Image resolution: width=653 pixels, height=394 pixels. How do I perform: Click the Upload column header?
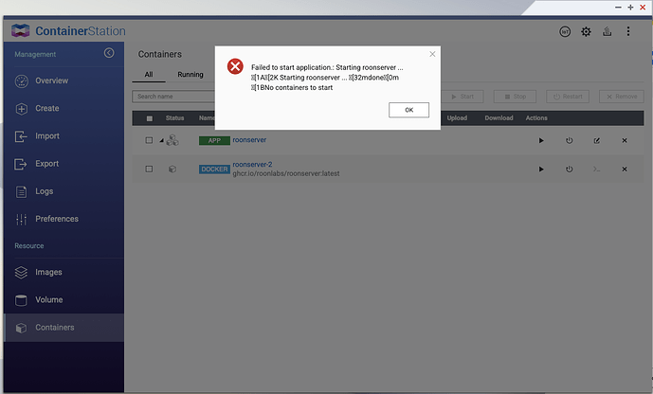point(457,118)
